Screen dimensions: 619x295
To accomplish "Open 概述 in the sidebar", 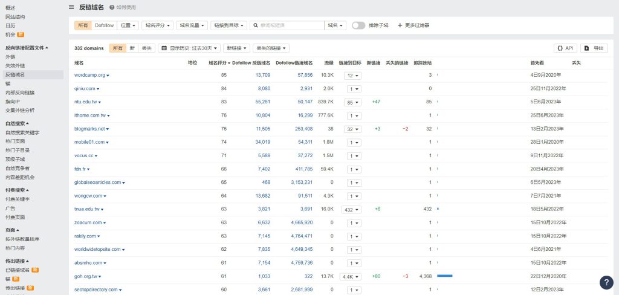I will (x=10, y=8).
